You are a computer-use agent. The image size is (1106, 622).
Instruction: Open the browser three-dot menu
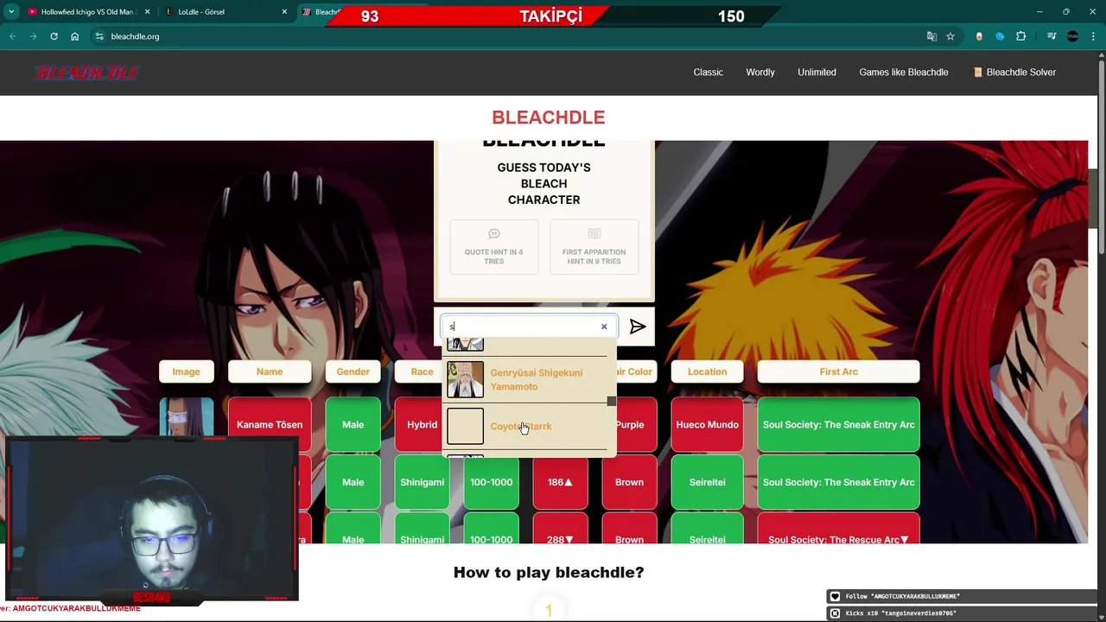[1093, 36]
